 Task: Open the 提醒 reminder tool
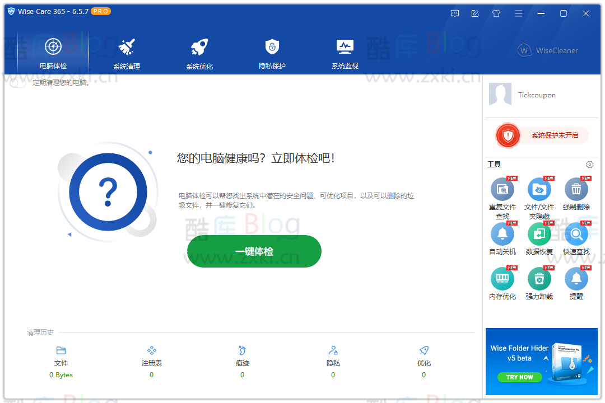pos(576,279)
